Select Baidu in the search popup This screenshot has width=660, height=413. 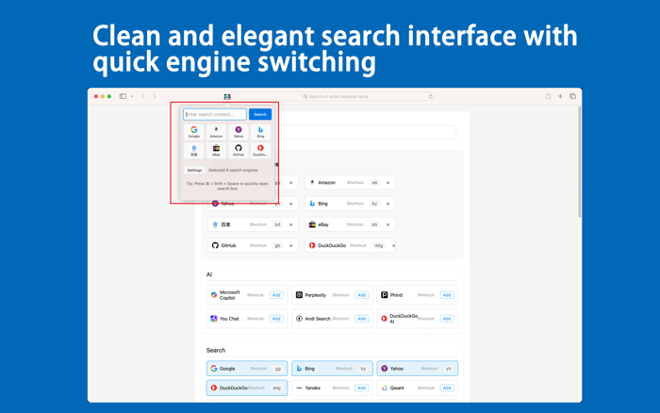point(194,150)
